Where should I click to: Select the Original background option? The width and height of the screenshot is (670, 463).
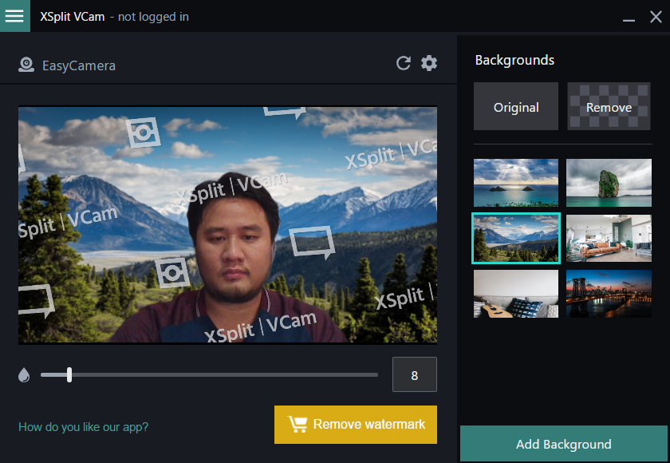click(516, 106)
